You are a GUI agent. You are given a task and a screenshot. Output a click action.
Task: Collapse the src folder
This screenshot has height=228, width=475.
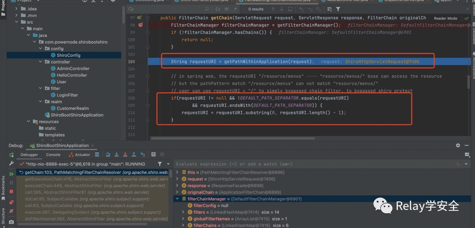(16, 22)
